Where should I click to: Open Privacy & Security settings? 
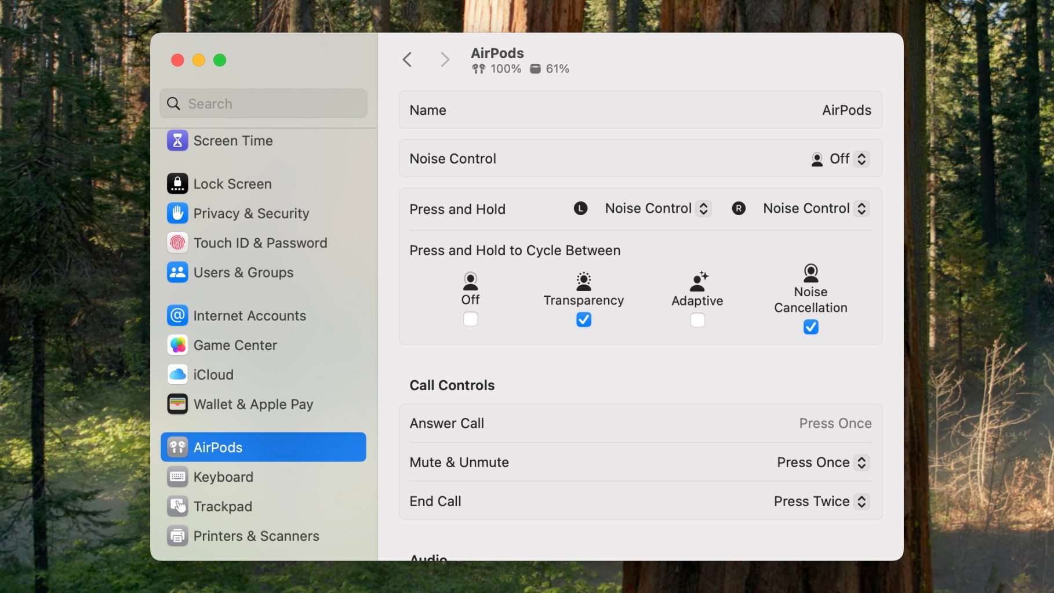tap(251, 213)
